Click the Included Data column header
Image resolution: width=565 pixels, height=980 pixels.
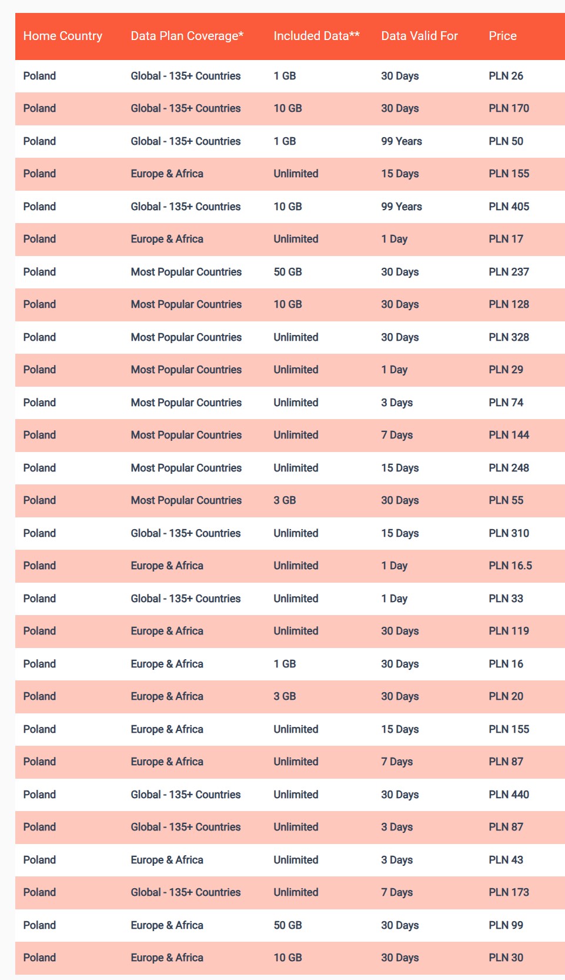tap(316, 36)
